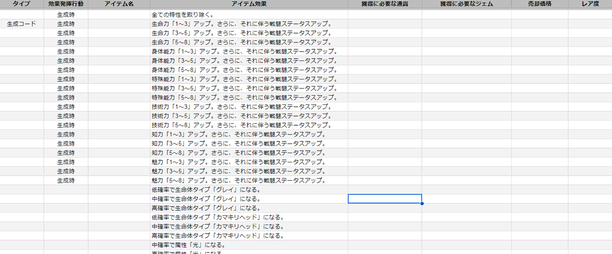The width and height of the screenshot is (612, 254).
Task: Select the 獲得に必要なジェム column header
Action: [x=466, y=4]
